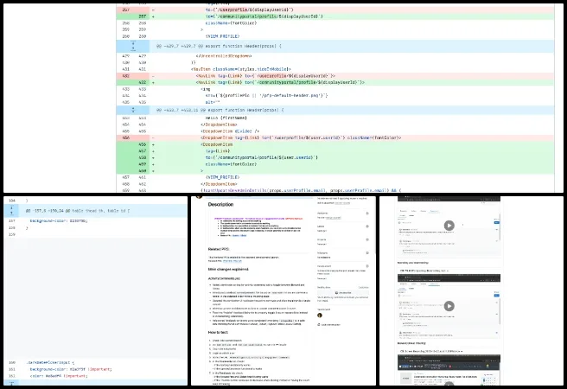
Task: Open the link at end of description image list
Action: click(x=239, y=235)
